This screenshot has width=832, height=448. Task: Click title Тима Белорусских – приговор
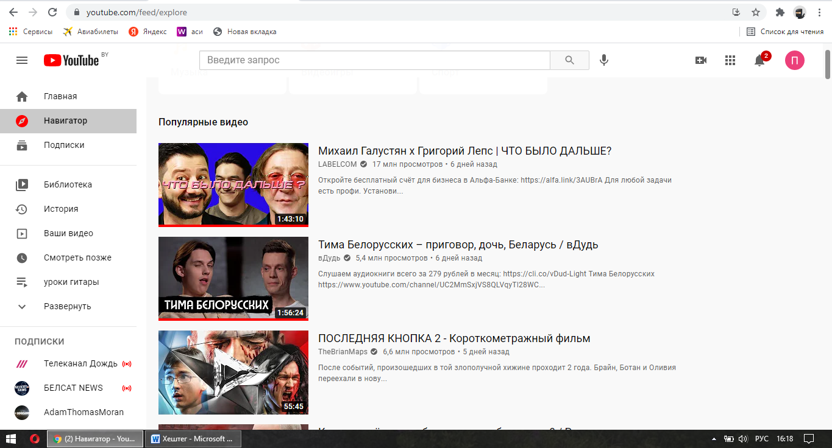click(x=458, y=245)
